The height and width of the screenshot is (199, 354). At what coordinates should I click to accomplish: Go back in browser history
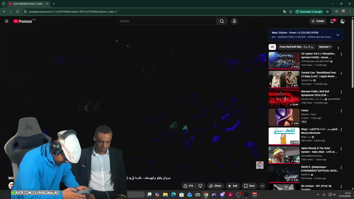coord(4,12)
